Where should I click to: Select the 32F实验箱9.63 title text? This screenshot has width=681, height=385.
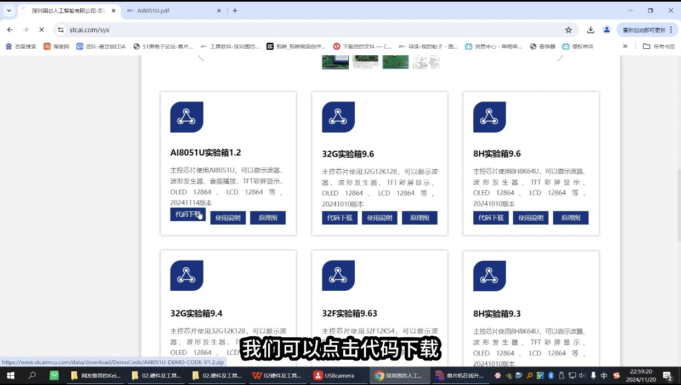[350, 313]
